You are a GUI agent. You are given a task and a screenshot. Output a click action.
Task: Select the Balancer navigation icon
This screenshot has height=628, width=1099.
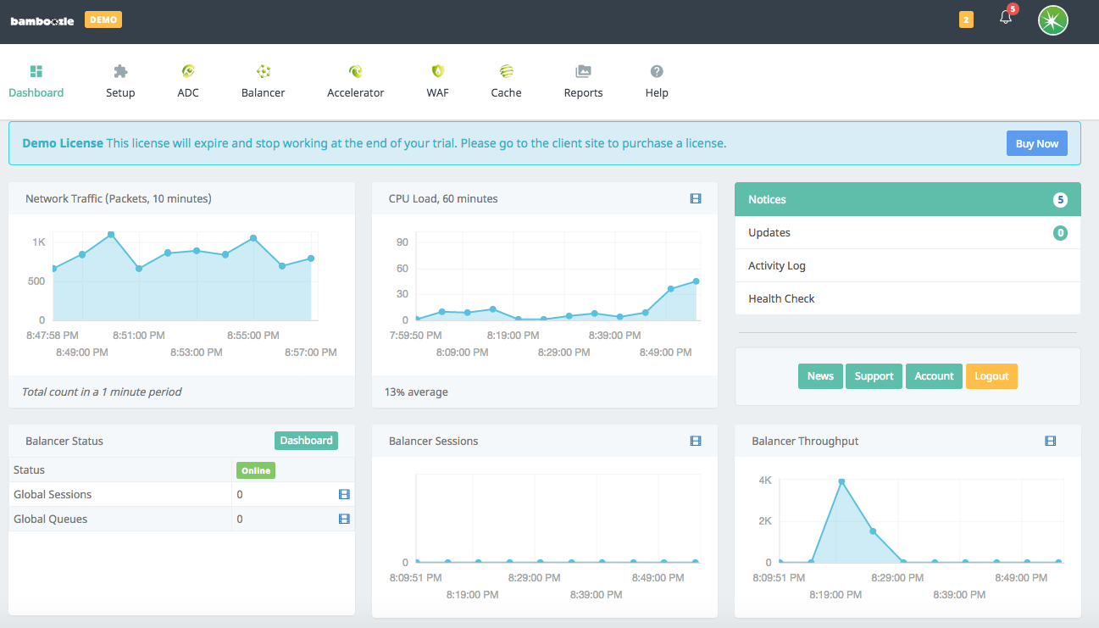(x=264, y=71)
